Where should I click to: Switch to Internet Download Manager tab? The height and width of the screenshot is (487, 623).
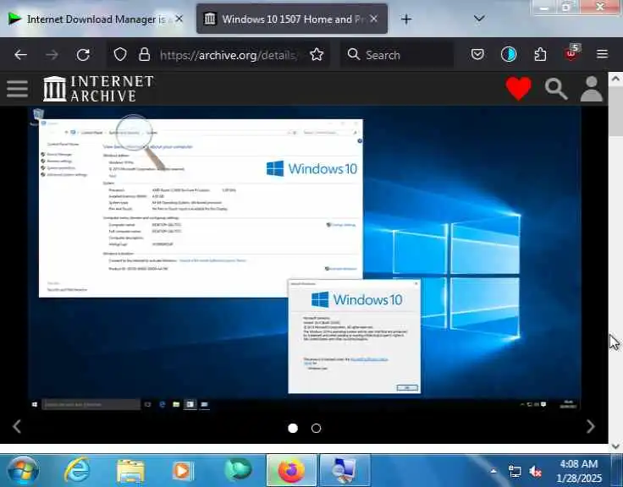[x=96, y=19]
